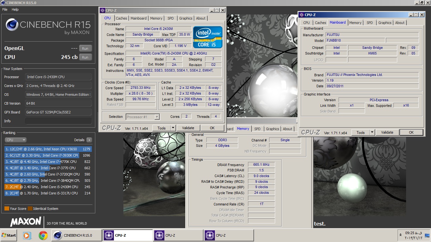This screenshot has height=242, width=431.
Task: Open Graphics tab in right CPU-Z window
Action: pos(385,23)
